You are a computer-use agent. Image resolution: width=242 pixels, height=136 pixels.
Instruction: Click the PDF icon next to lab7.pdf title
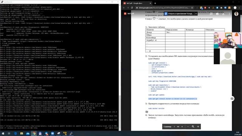(x=125, y=14)
